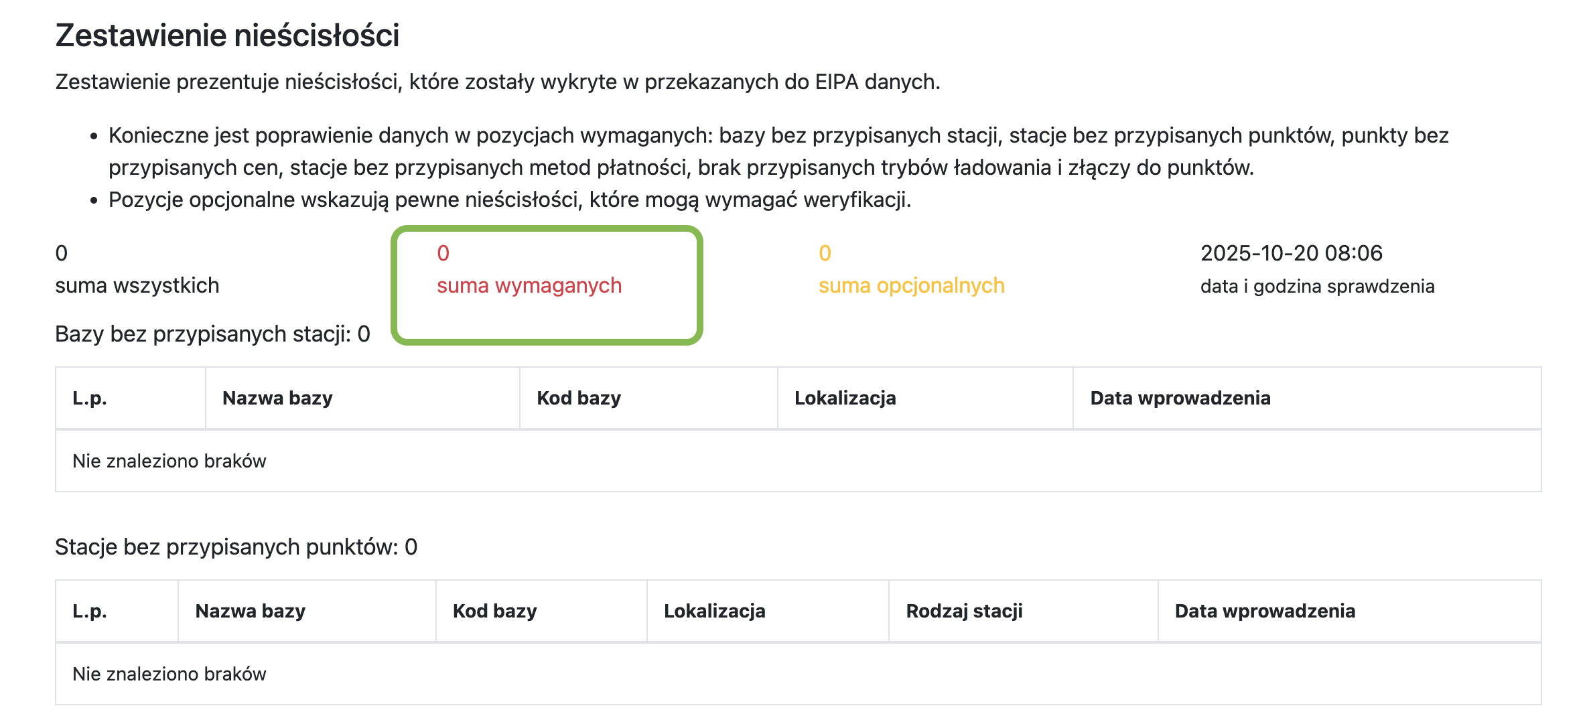Click the "suma wszystkich" label
This screenshot has width=1589, height=718.
(137, 286)
